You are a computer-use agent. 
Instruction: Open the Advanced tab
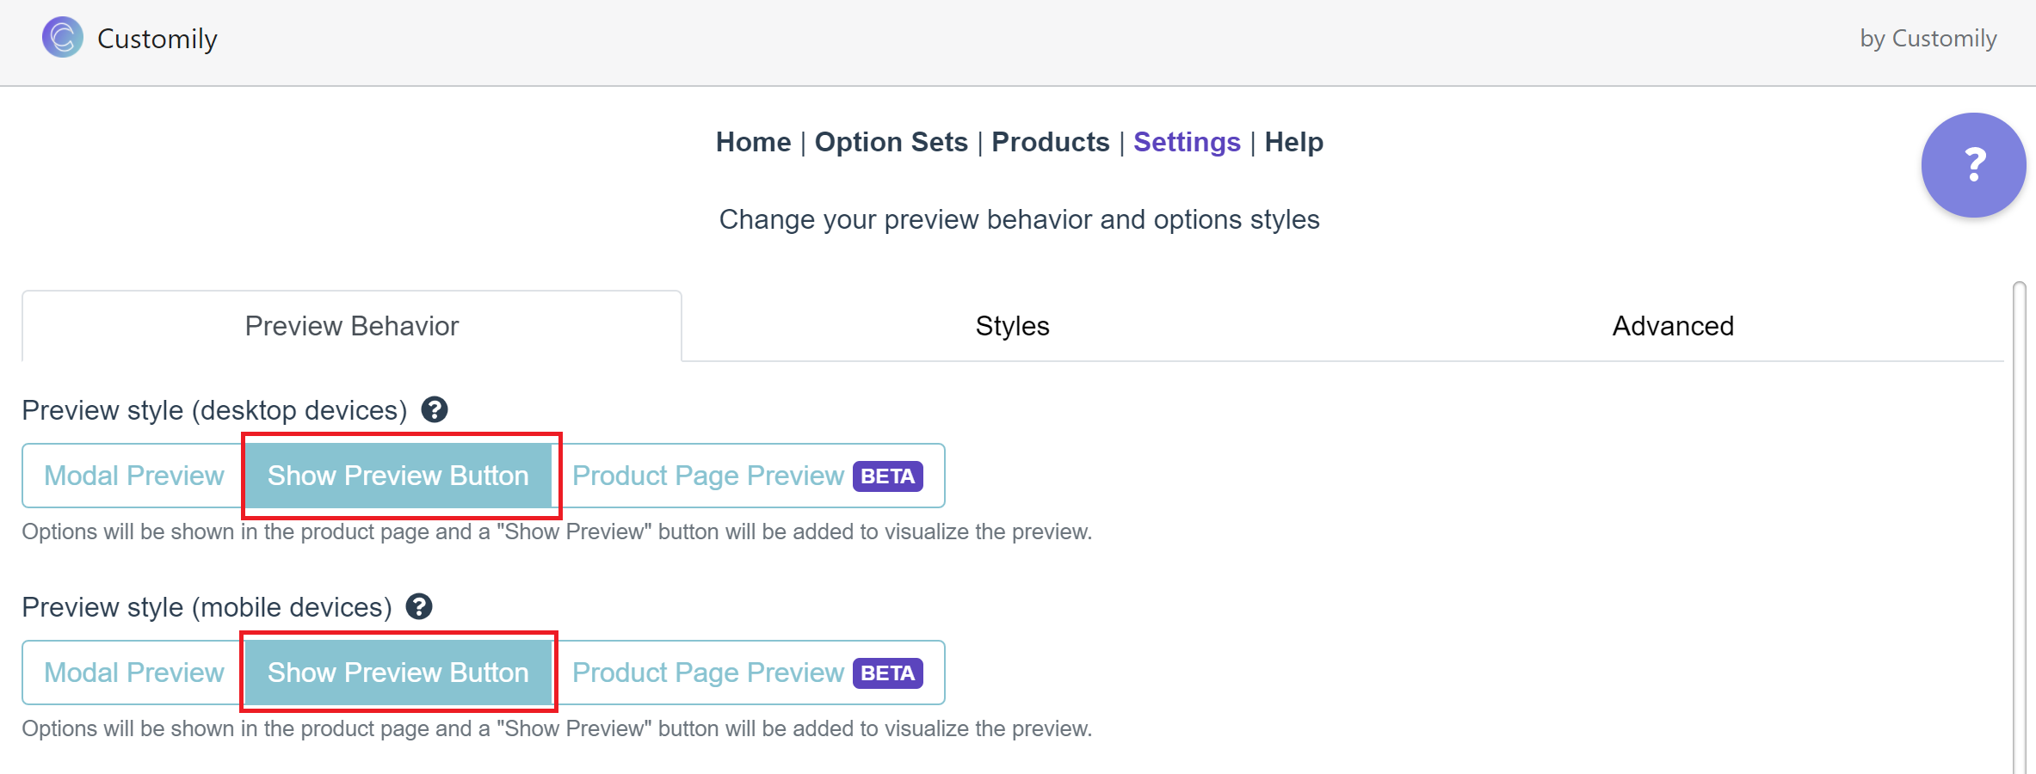point(1673,326)
